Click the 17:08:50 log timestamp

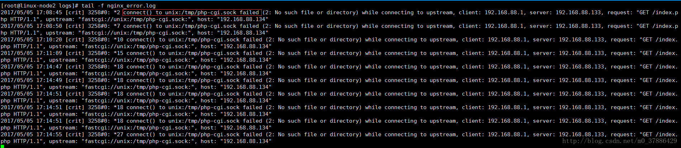click(x=49, y=26)
